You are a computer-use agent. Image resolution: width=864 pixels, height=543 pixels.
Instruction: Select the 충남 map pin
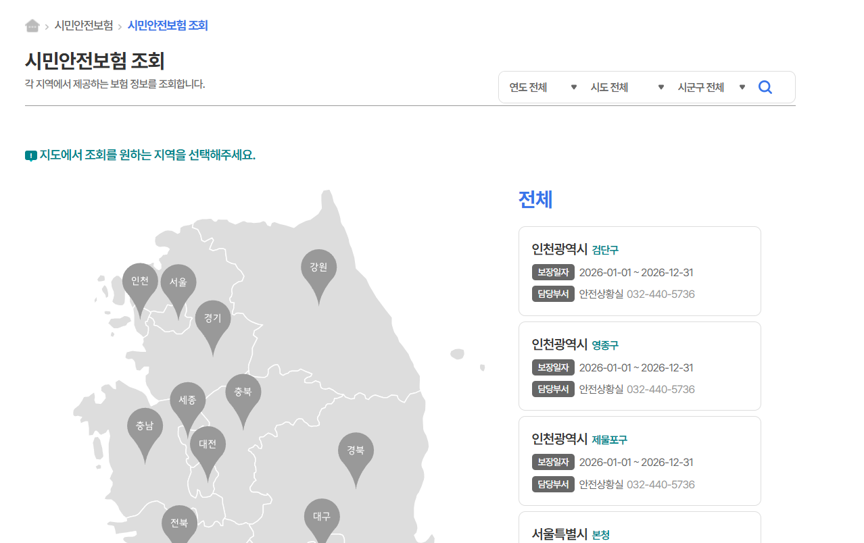click(145, 427)
